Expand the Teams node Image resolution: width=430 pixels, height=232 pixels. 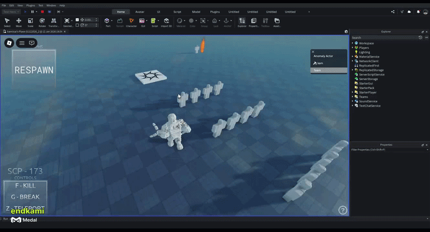click(353, 97)
